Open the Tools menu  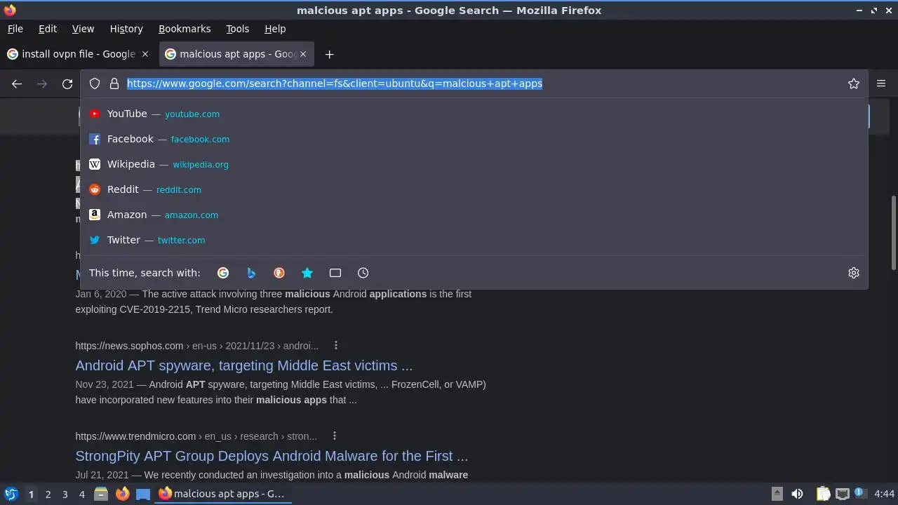click(238, 29)
